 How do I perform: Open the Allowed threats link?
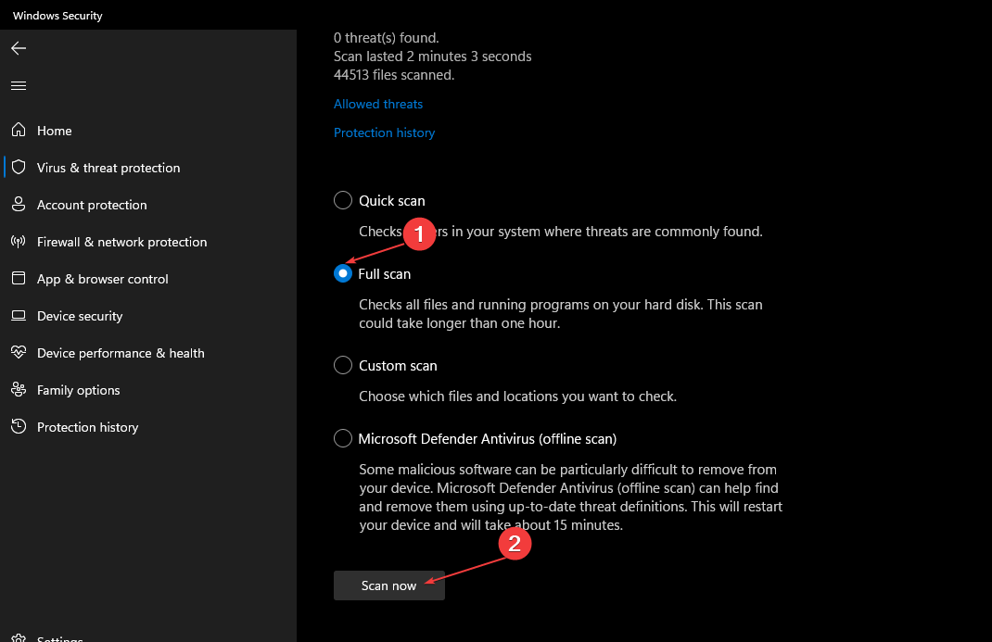[x=377, y=104]
